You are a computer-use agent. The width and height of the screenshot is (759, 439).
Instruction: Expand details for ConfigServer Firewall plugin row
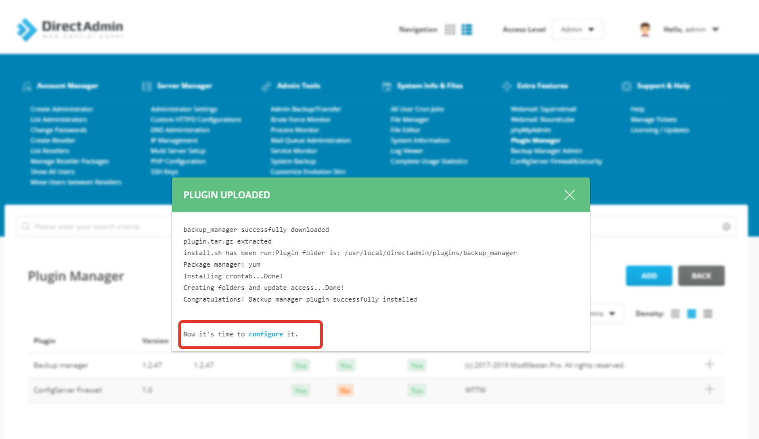click(x=709, y=390)
